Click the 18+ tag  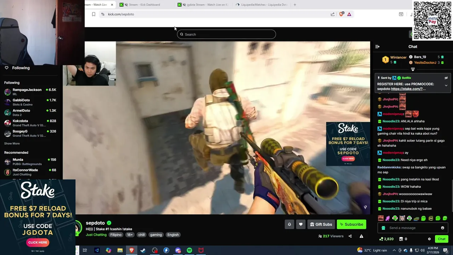point(130,235)
